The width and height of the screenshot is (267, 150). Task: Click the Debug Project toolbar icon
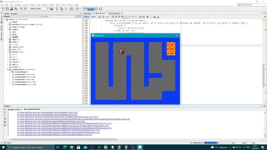pyautogui.click(x=71, y=9)
